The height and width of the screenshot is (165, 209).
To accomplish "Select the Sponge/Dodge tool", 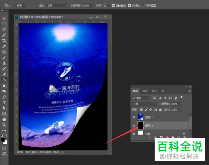I will pos(4,91).
